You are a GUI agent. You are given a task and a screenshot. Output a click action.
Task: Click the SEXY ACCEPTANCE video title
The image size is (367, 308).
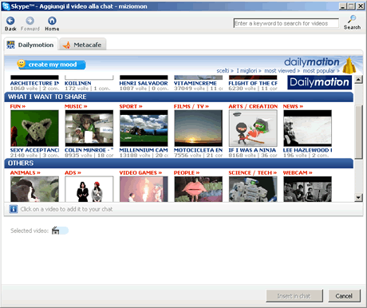point(34,150)
